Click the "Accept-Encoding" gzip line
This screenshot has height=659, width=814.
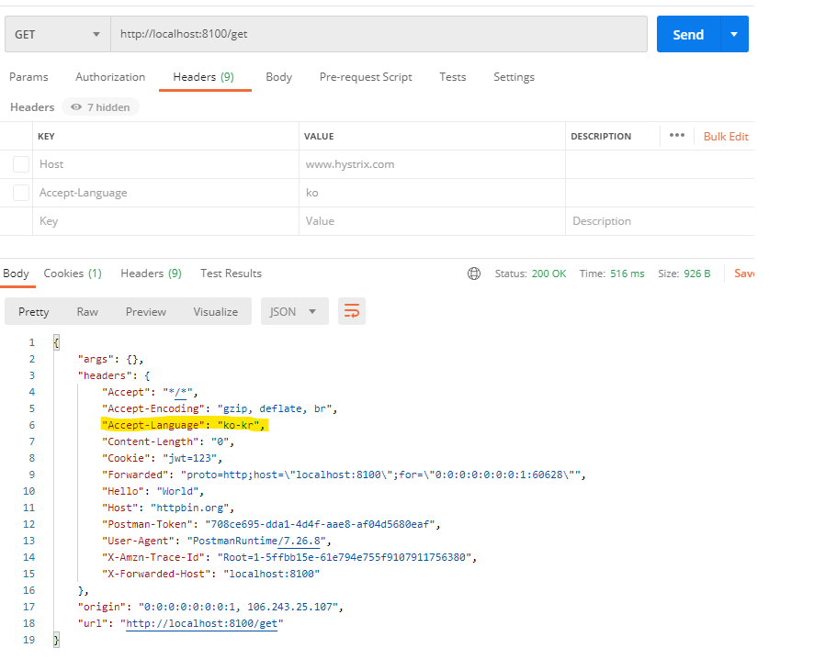pos(220,408)
